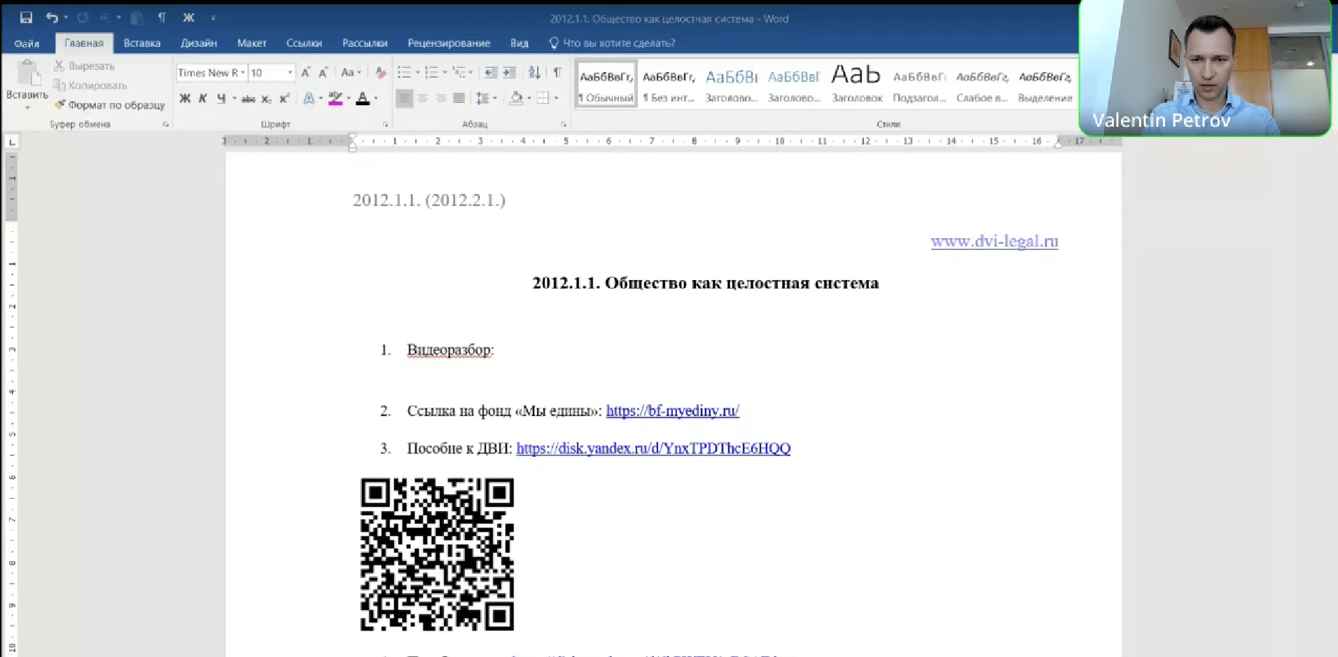Click the pilcrow icon in the quick access toolbar
Image resolution: width=1338 pixels, height=657 pixels.
point(162,18)
